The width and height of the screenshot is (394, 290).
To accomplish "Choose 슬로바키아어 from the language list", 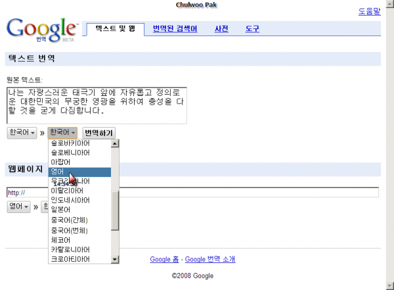I will (x=79, y=143).
